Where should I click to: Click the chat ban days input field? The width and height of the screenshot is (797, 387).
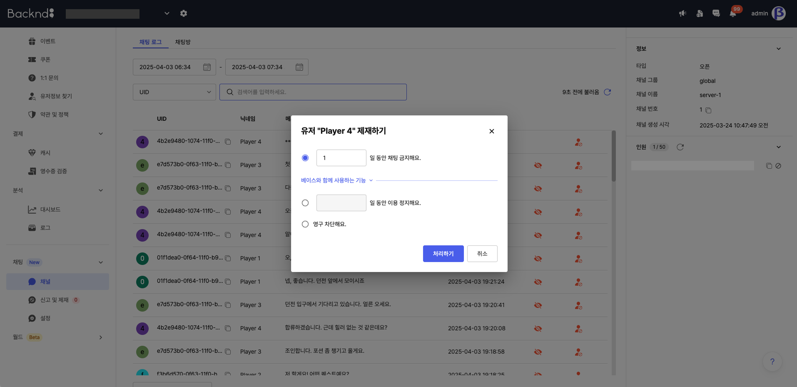[341, 158]
